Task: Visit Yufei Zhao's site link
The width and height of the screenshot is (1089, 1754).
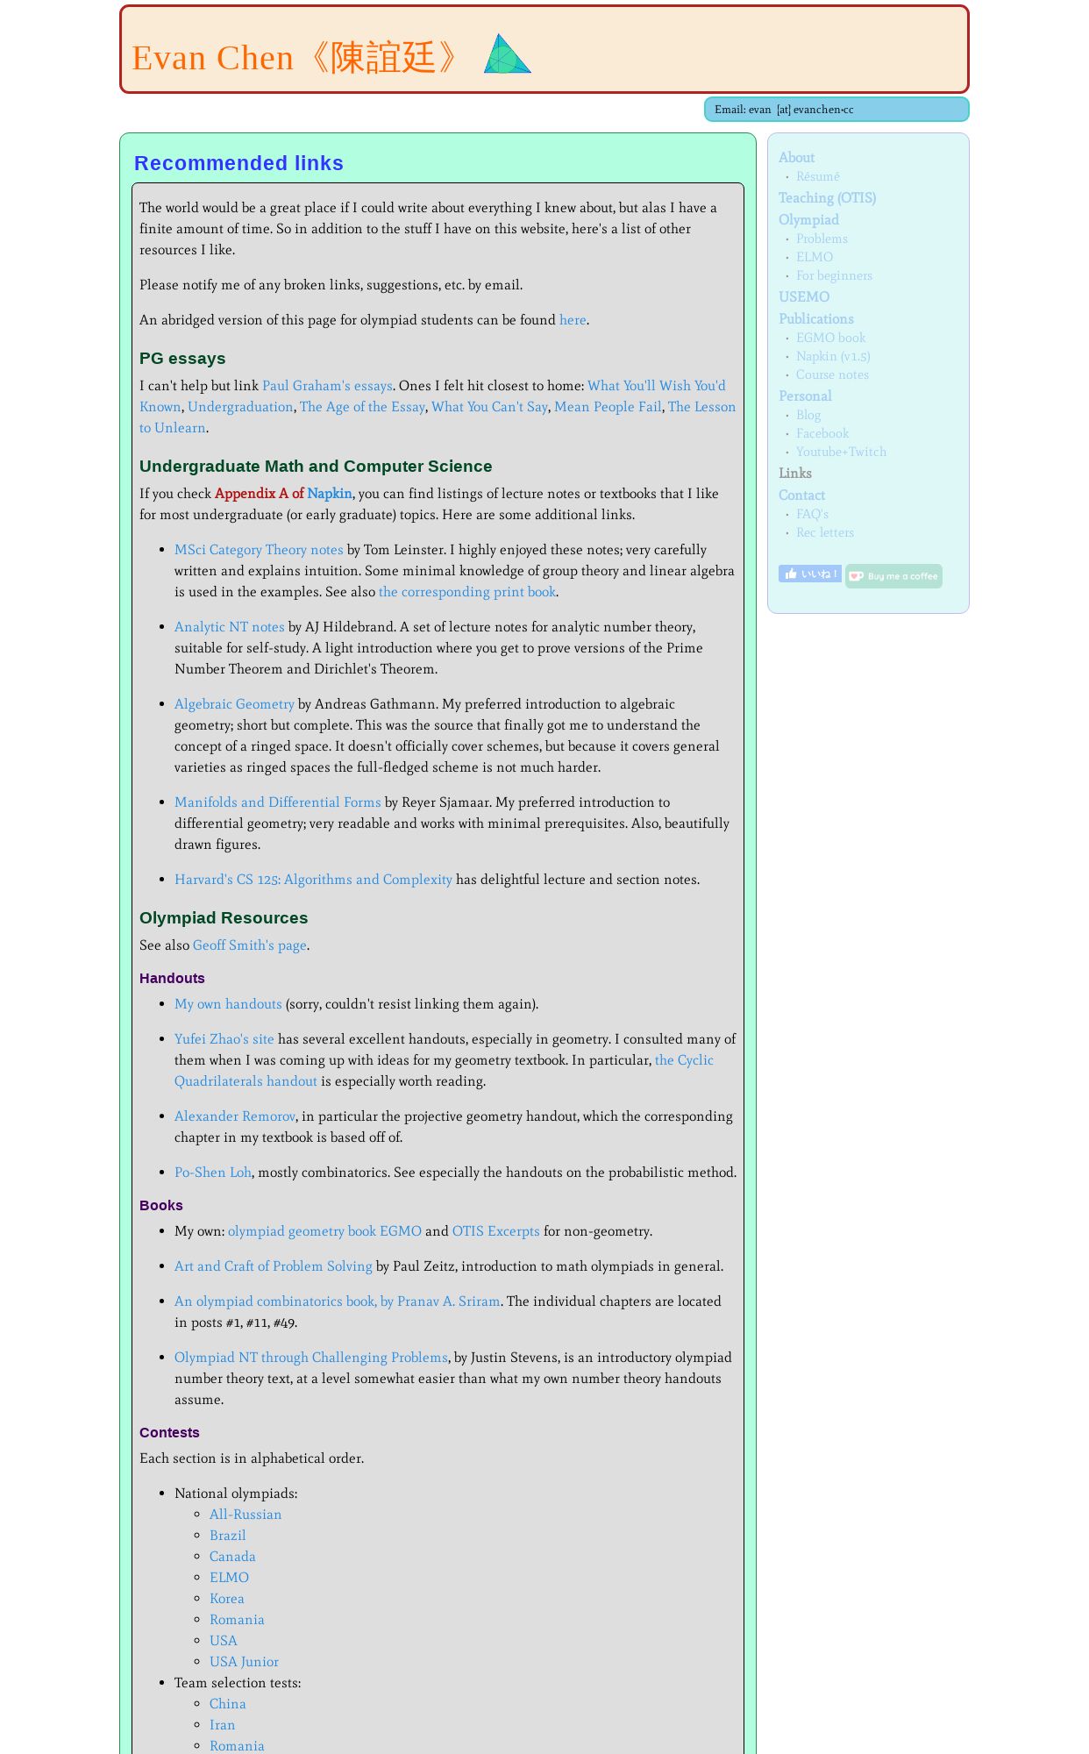Action: click(224, 1039)
